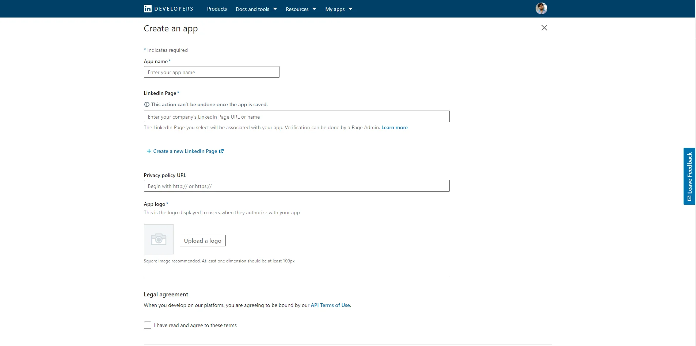Open the user profile avatar menu
Screen dimensions: 696x346
[541, 8]
